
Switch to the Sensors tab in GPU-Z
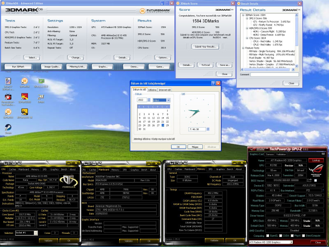click(x=271, y=154)
